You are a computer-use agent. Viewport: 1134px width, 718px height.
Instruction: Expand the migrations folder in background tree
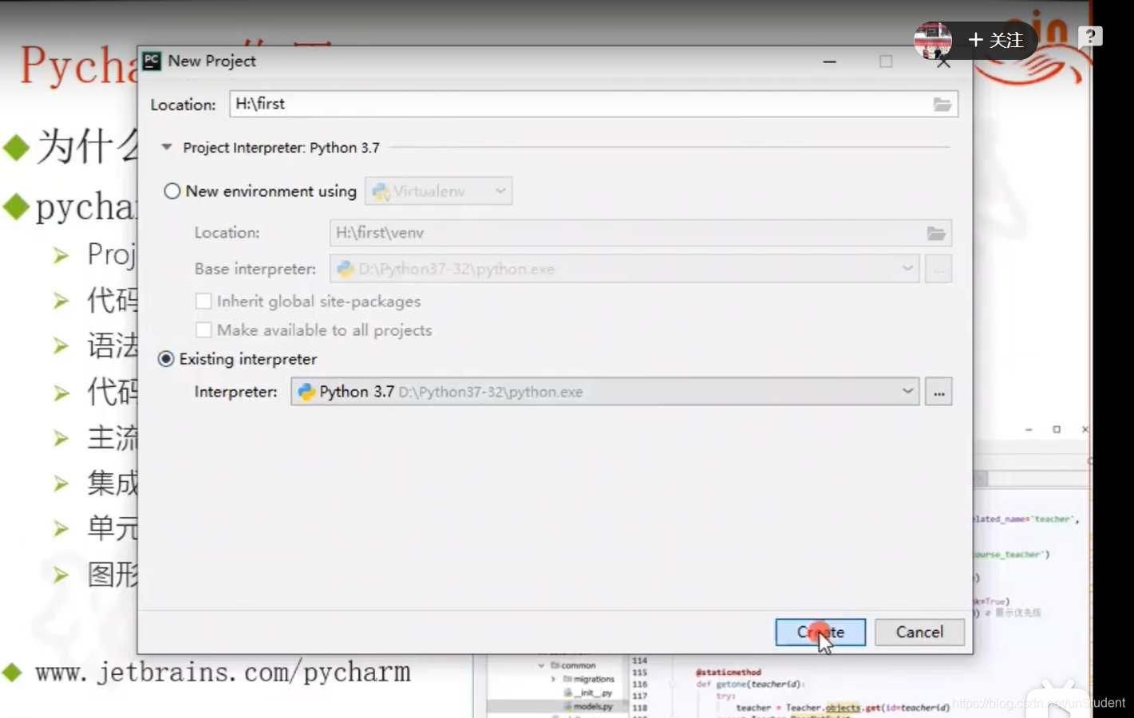coord(553,679)
